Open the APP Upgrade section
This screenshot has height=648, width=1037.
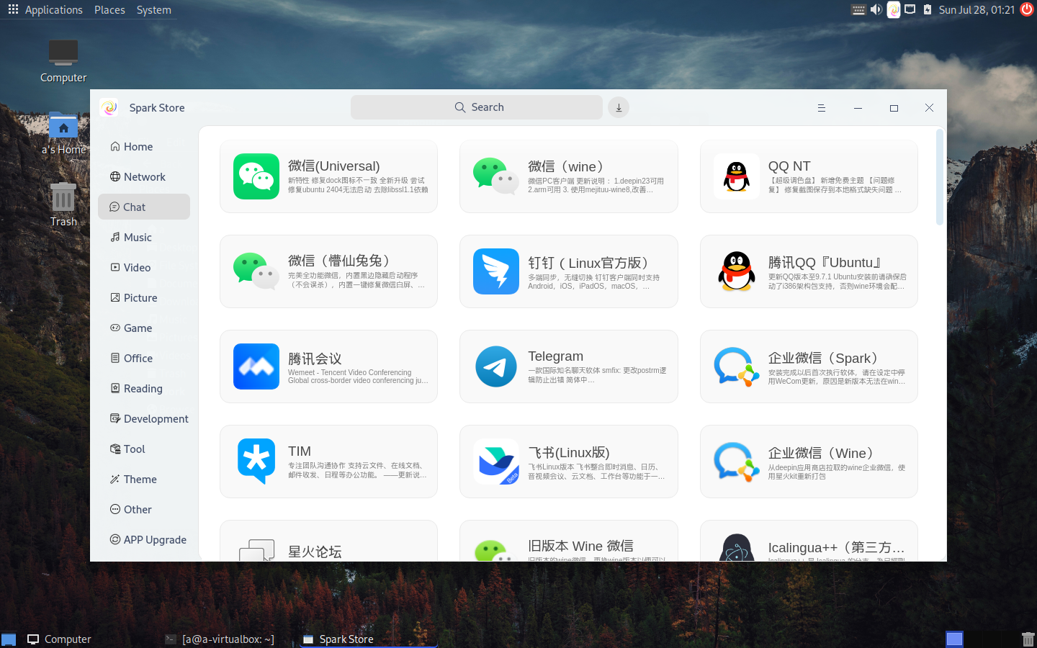pos(144,539)
